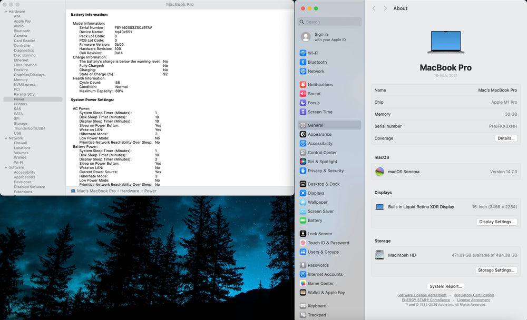Open Siri & Spotlight icon
This screenshot has height=320, width=527.
point(303,162)
